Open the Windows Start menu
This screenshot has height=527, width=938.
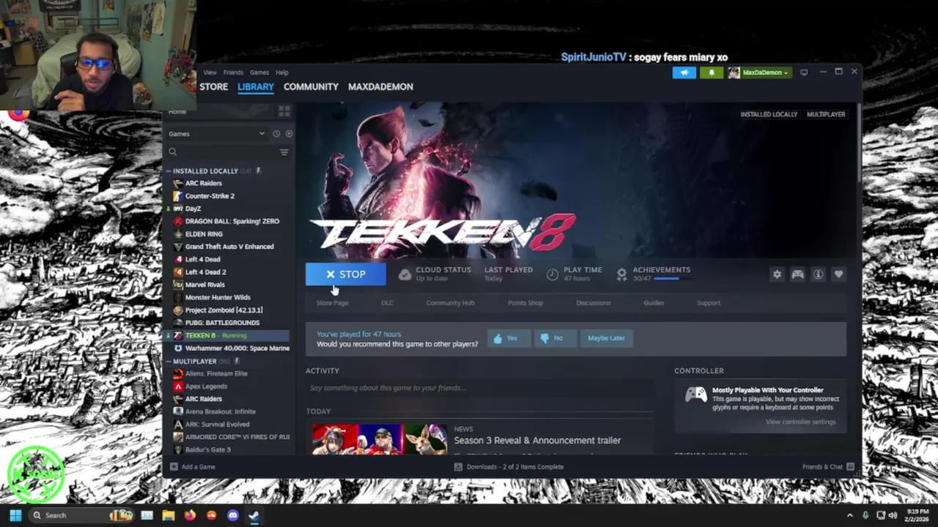click(x=15, y=515)
